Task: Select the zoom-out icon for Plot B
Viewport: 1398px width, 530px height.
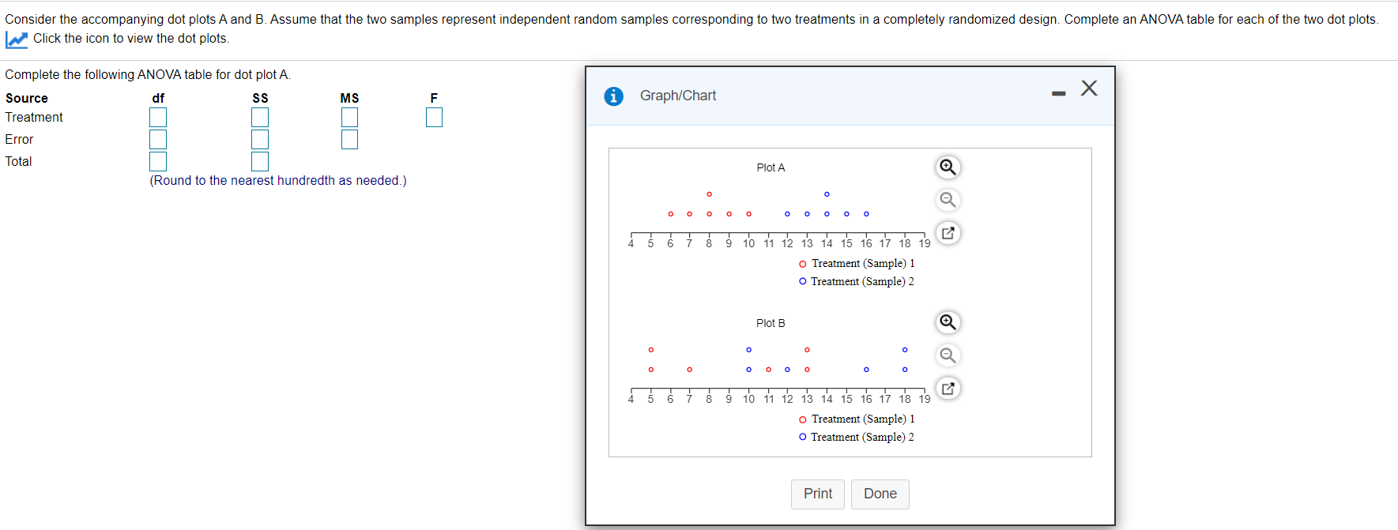Action: point(948,355)
